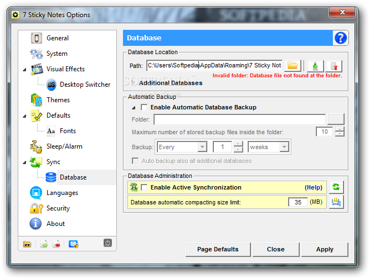Viewport: 370px width, 279px height.
Task: Click the Security padlock icon
Action: [x=37, y=208]
